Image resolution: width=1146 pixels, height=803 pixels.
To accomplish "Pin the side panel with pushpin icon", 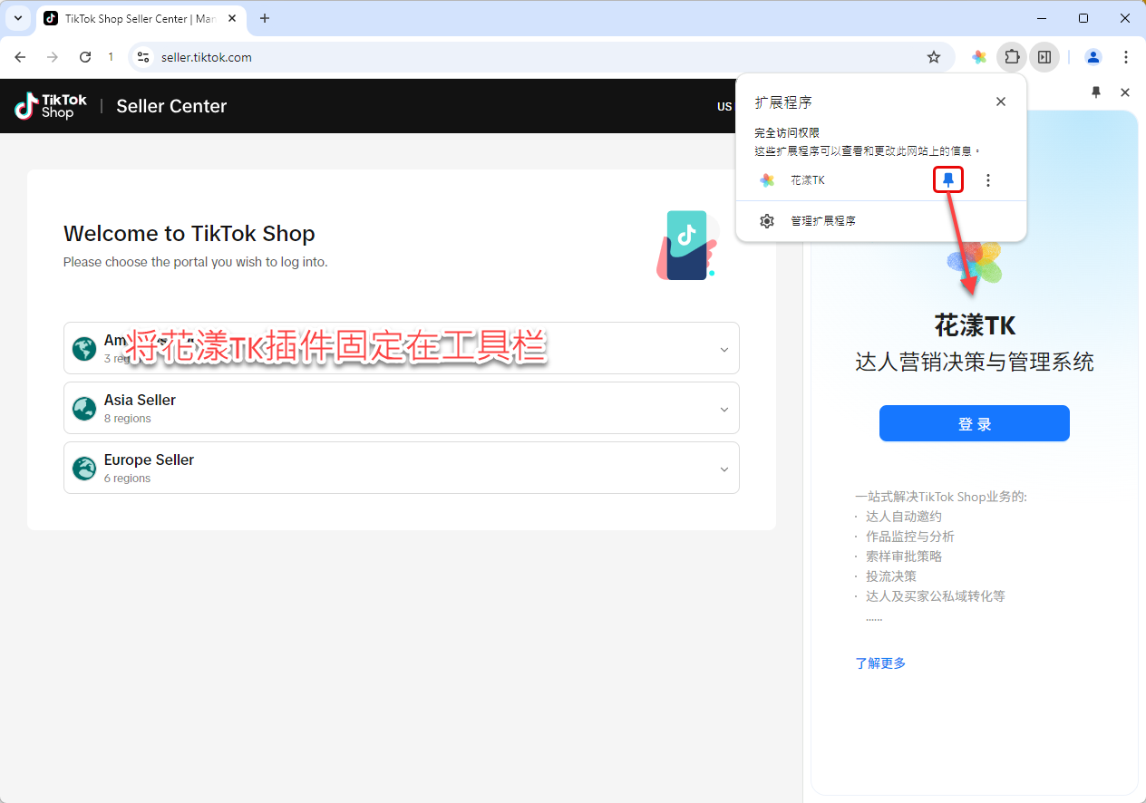I will 1096,92.
